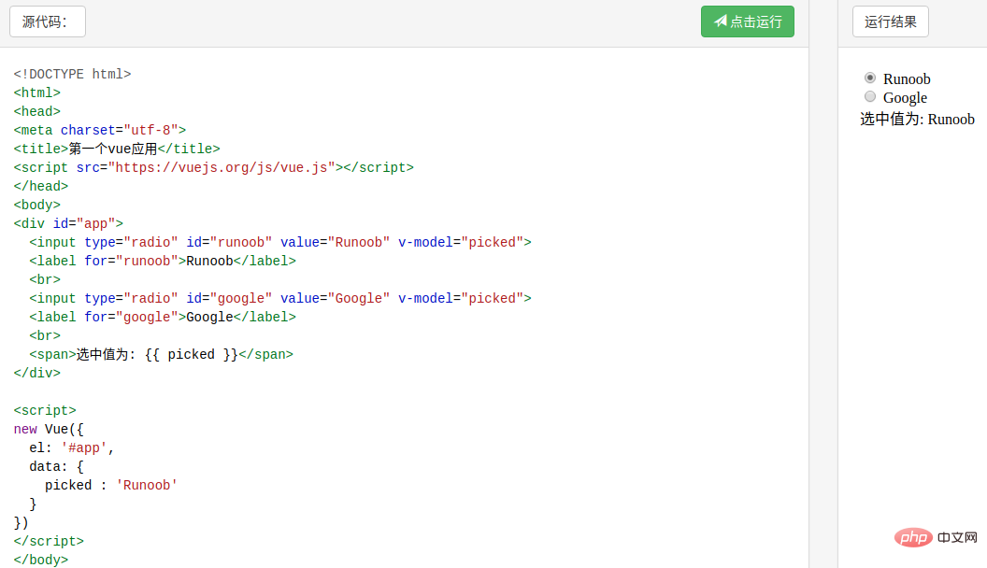Click the 源代码 button
Screen dimensions: 987x568
(x=48, y=21)
